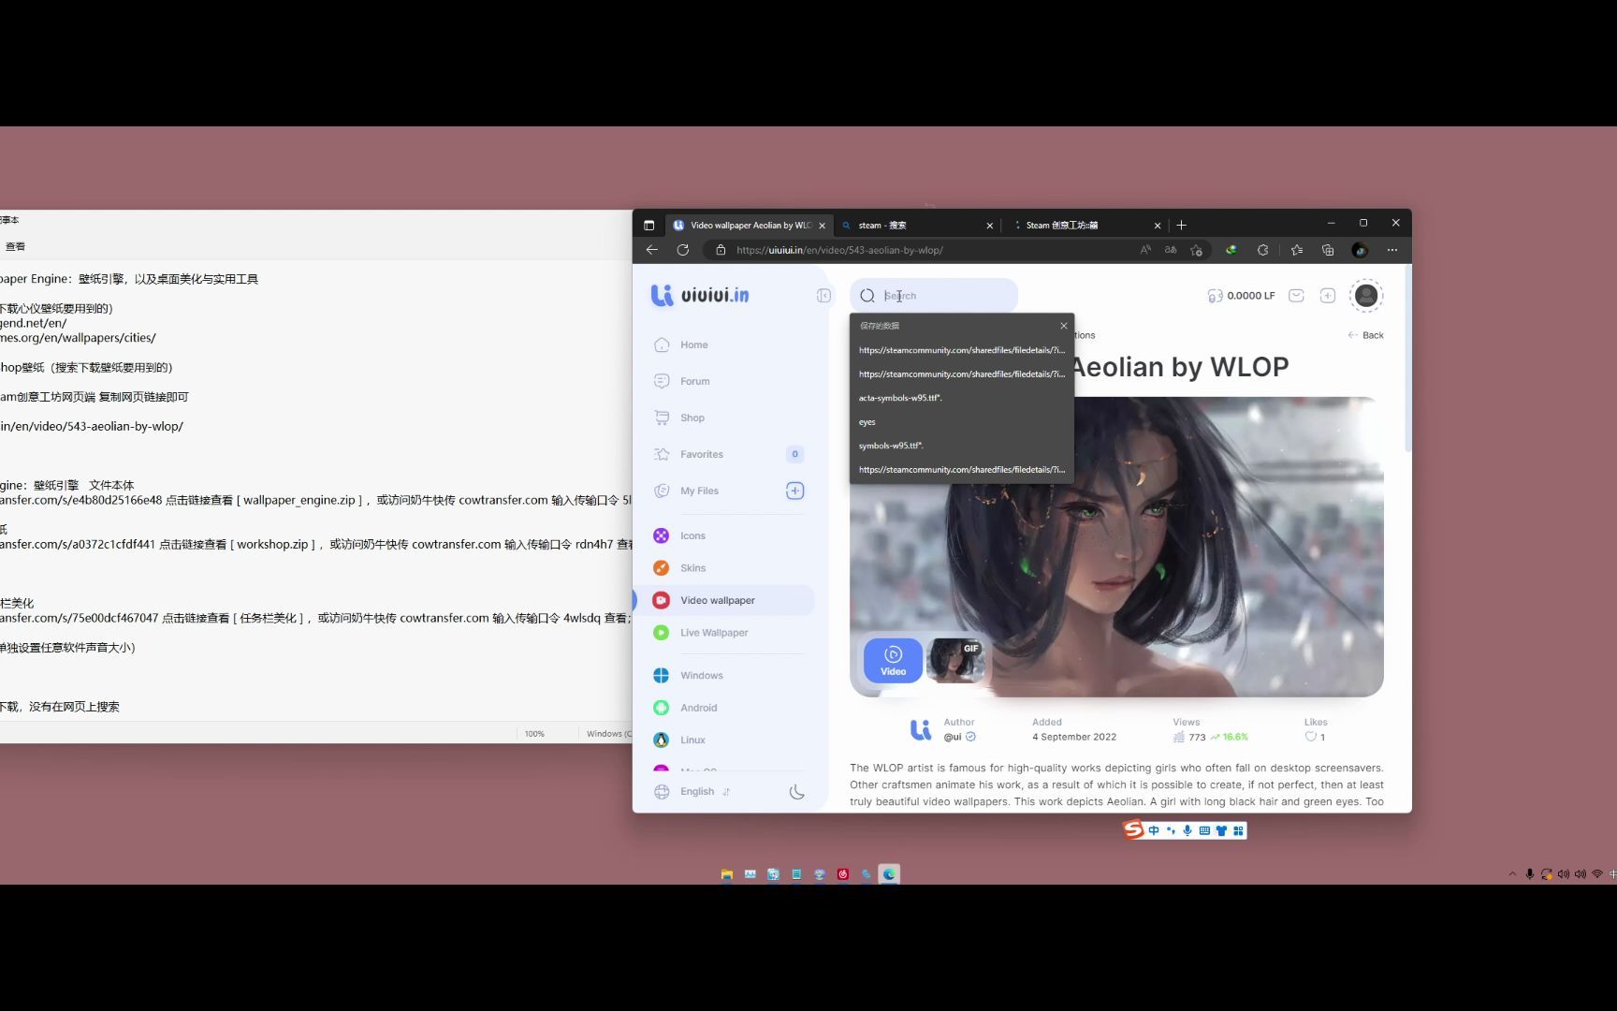Like the wallpaper using the heart icon

[1310, 737]
